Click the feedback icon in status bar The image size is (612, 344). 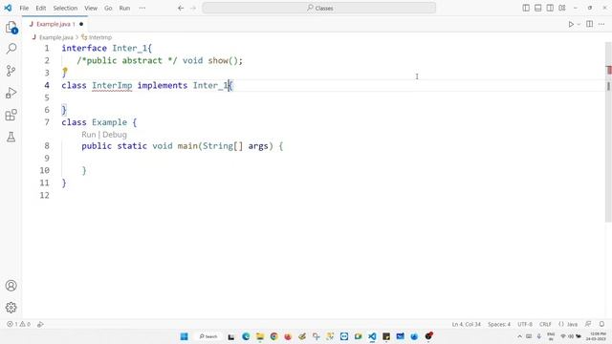point(588,324)
